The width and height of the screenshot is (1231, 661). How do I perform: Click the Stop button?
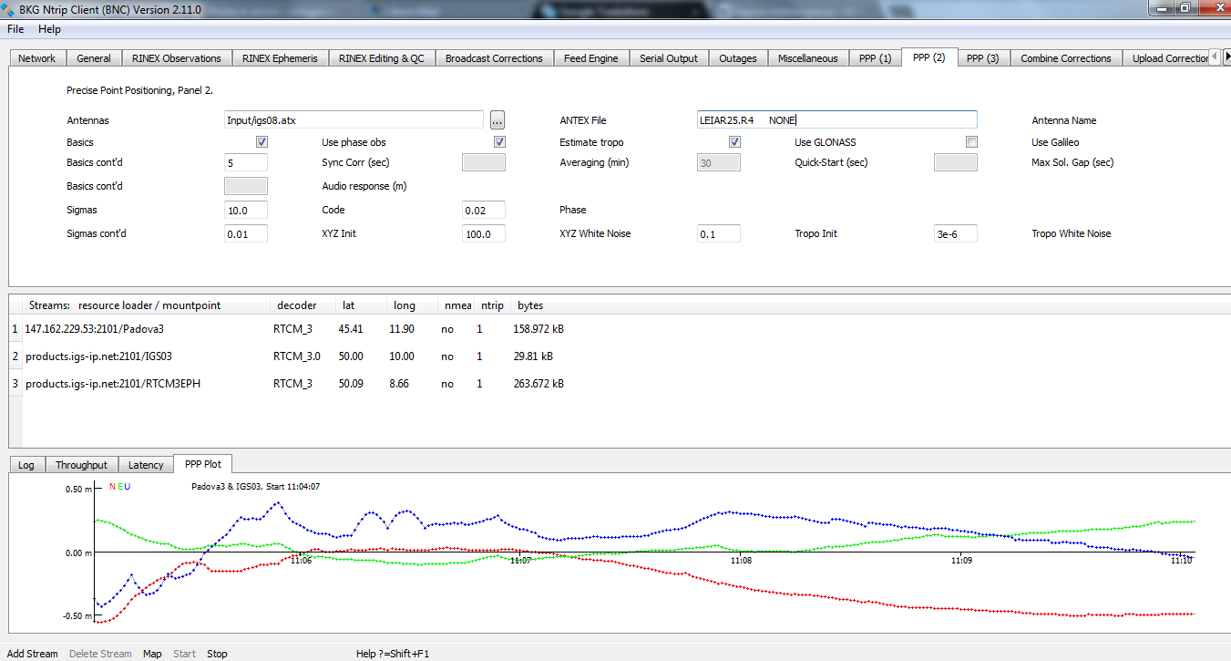(x=217, y=654)
